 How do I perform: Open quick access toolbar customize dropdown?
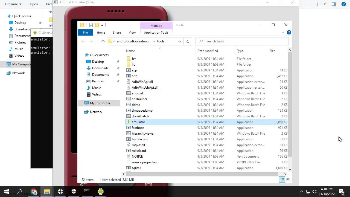(x=102, y=25)
